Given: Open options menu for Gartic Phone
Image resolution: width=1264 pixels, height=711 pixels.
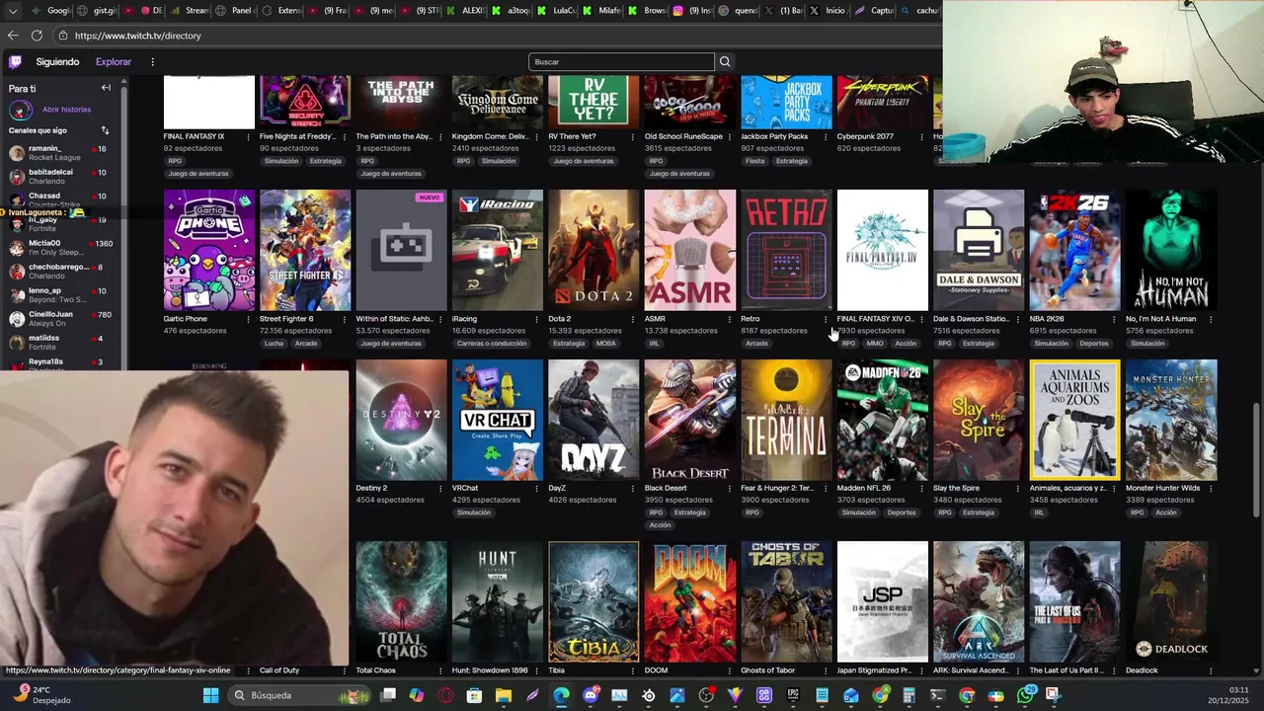Looking at the screenshot, I should 248,319.
